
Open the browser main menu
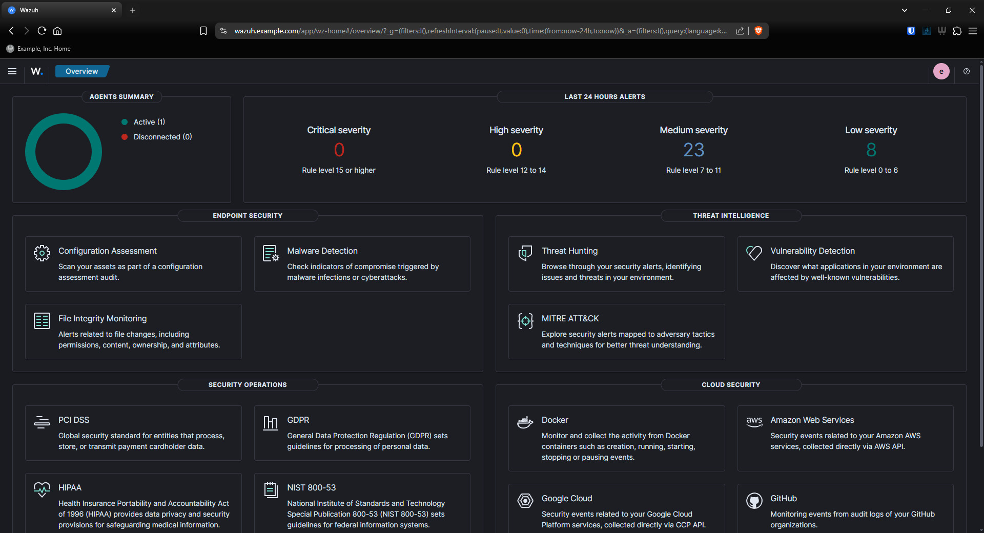[972, 31]
